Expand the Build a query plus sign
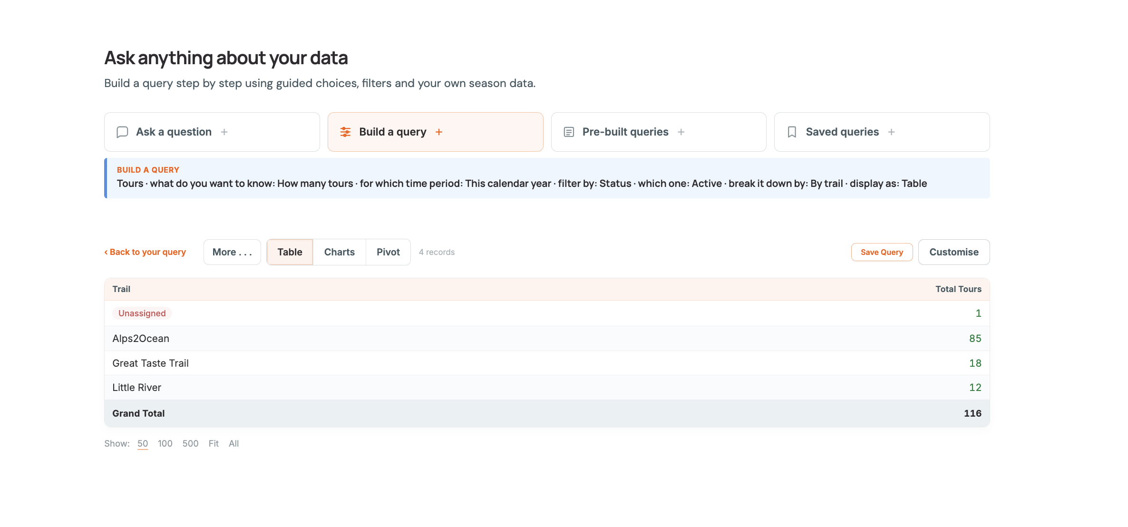 tap(439, 132)
